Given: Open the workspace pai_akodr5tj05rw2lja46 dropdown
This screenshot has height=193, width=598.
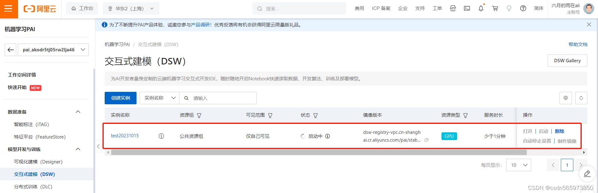Looking at the screenshot, I should pos(53,50).
